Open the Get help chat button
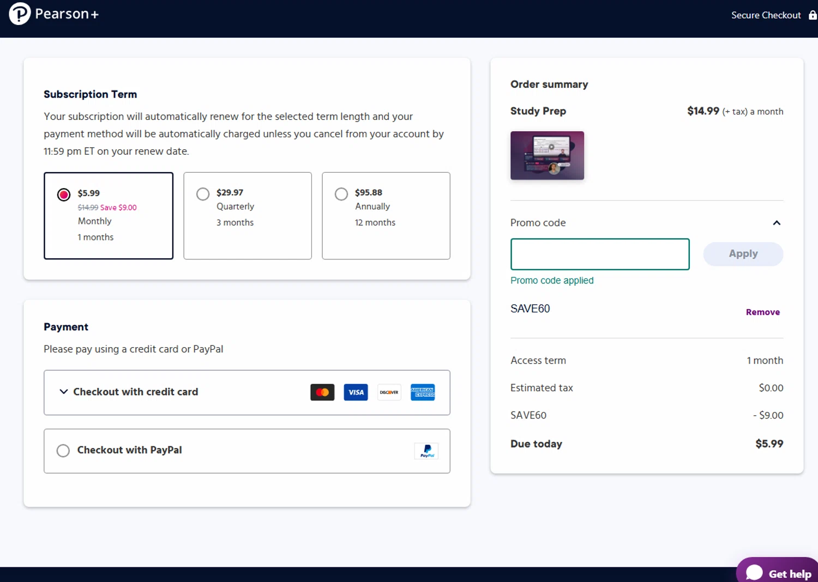818x582 pixels. (778, 571)
